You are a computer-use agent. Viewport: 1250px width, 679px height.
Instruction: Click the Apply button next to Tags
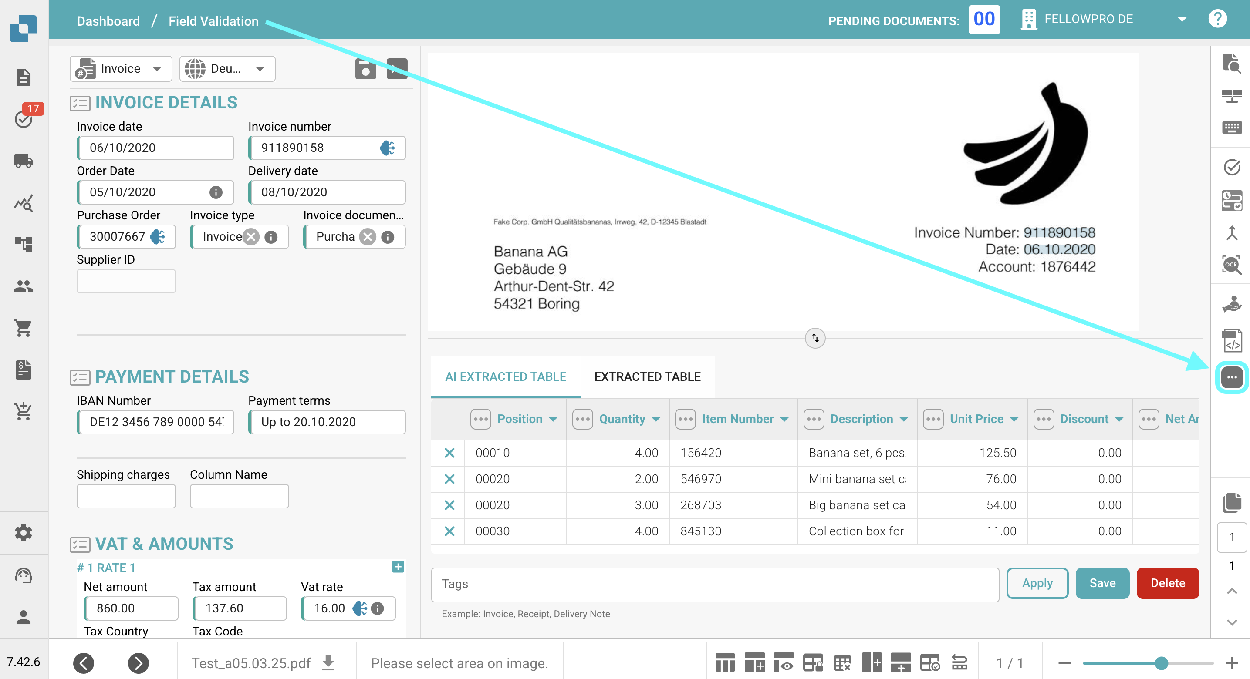[x=1037, y=582]
